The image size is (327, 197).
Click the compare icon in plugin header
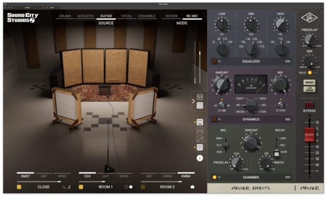point(47,8)
